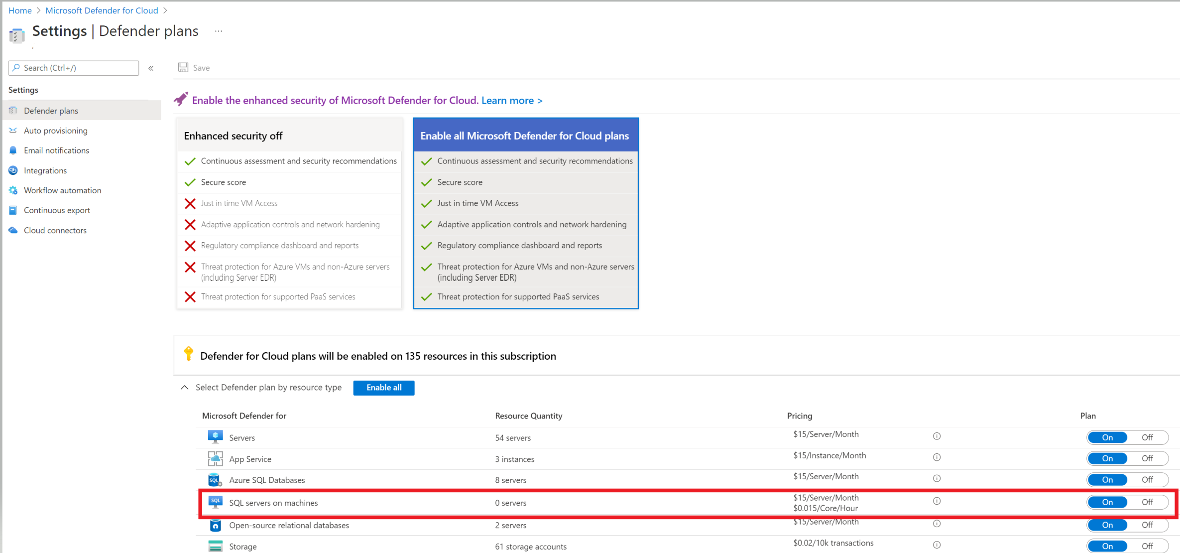Disable the App Service plan toggle

coord(1148,458)
